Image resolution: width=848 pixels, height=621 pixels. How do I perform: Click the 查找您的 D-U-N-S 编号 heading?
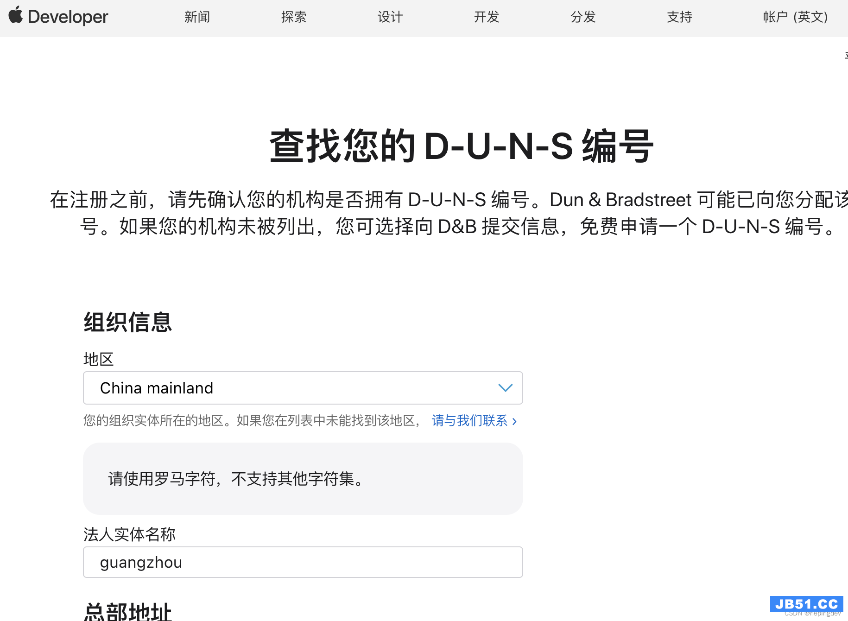(462, 146)
